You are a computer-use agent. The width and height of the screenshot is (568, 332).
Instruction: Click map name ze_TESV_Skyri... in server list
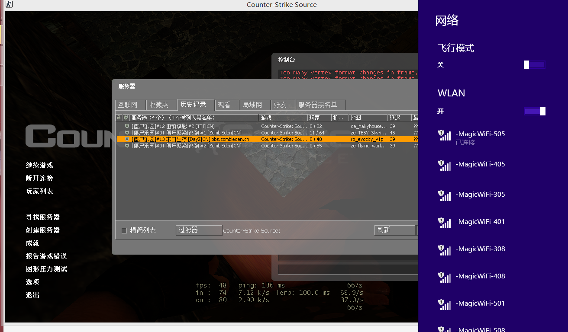368,133
